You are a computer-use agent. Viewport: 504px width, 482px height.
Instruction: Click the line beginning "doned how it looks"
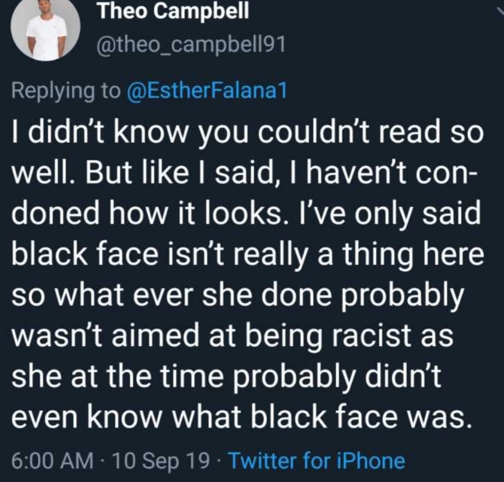(246, 214)
